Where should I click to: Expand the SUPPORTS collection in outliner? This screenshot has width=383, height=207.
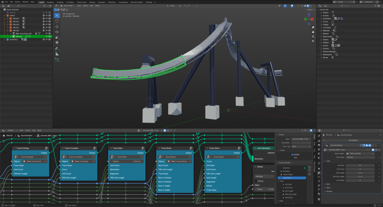pyautogui.click(x=5, y=40)
